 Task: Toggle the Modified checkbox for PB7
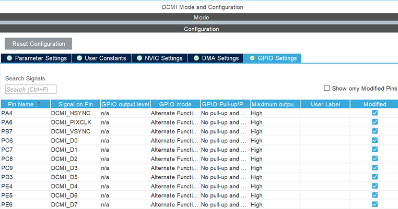[x=374, y=131]
